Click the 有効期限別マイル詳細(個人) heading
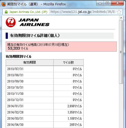Image resolution: width=126 pixels, height=128 pixels. click(x=35, y=36)
